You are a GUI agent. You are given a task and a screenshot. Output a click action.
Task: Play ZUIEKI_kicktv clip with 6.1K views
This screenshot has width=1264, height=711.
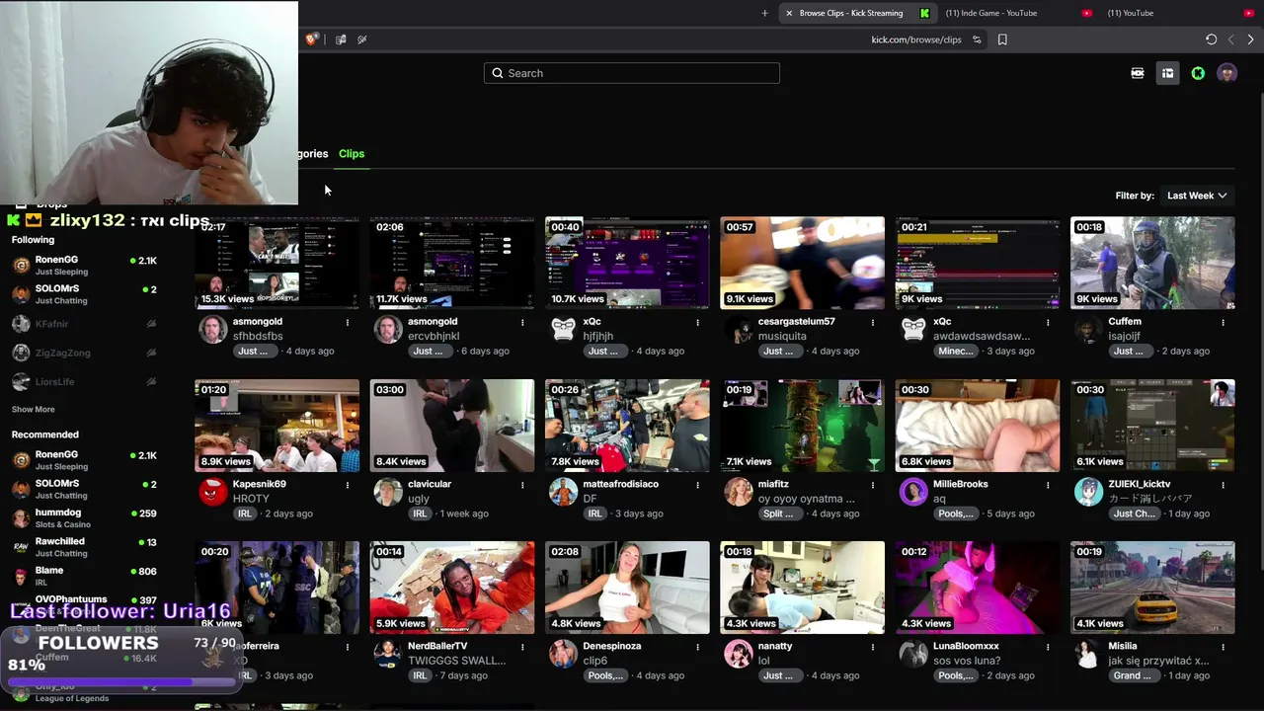click(1152, 426)
